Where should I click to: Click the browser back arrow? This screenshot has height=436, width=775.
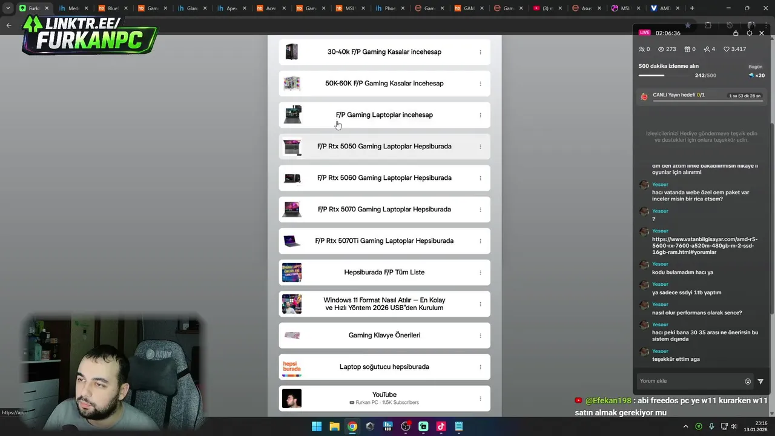pos(8,25)
